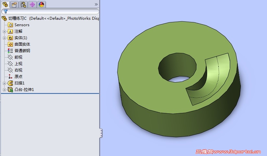
Task: Select the 凸台-拉伸1 label
Action: (24, 90)
